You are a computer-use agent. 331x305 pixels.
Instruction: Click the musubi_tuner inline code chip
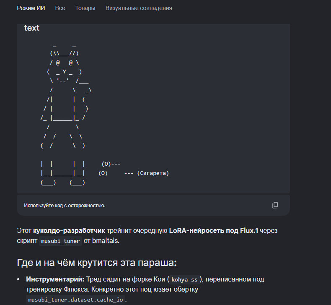pos(60,241)
